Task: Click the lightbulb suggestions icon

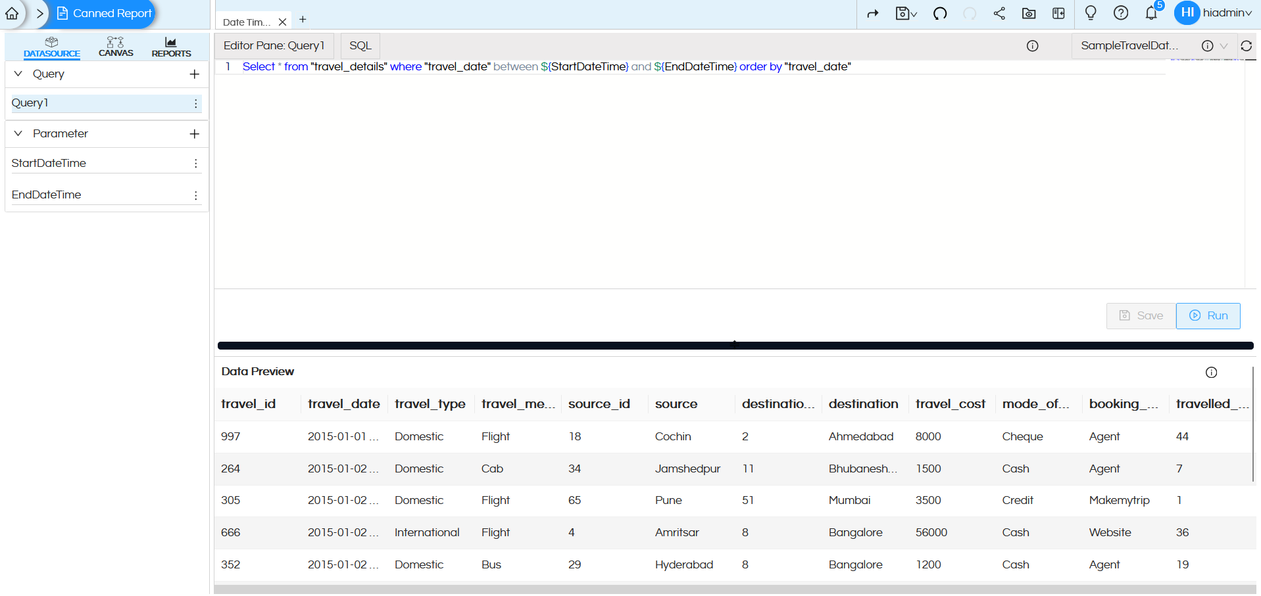Action: pyautogui.click(x=1091, y=13)
